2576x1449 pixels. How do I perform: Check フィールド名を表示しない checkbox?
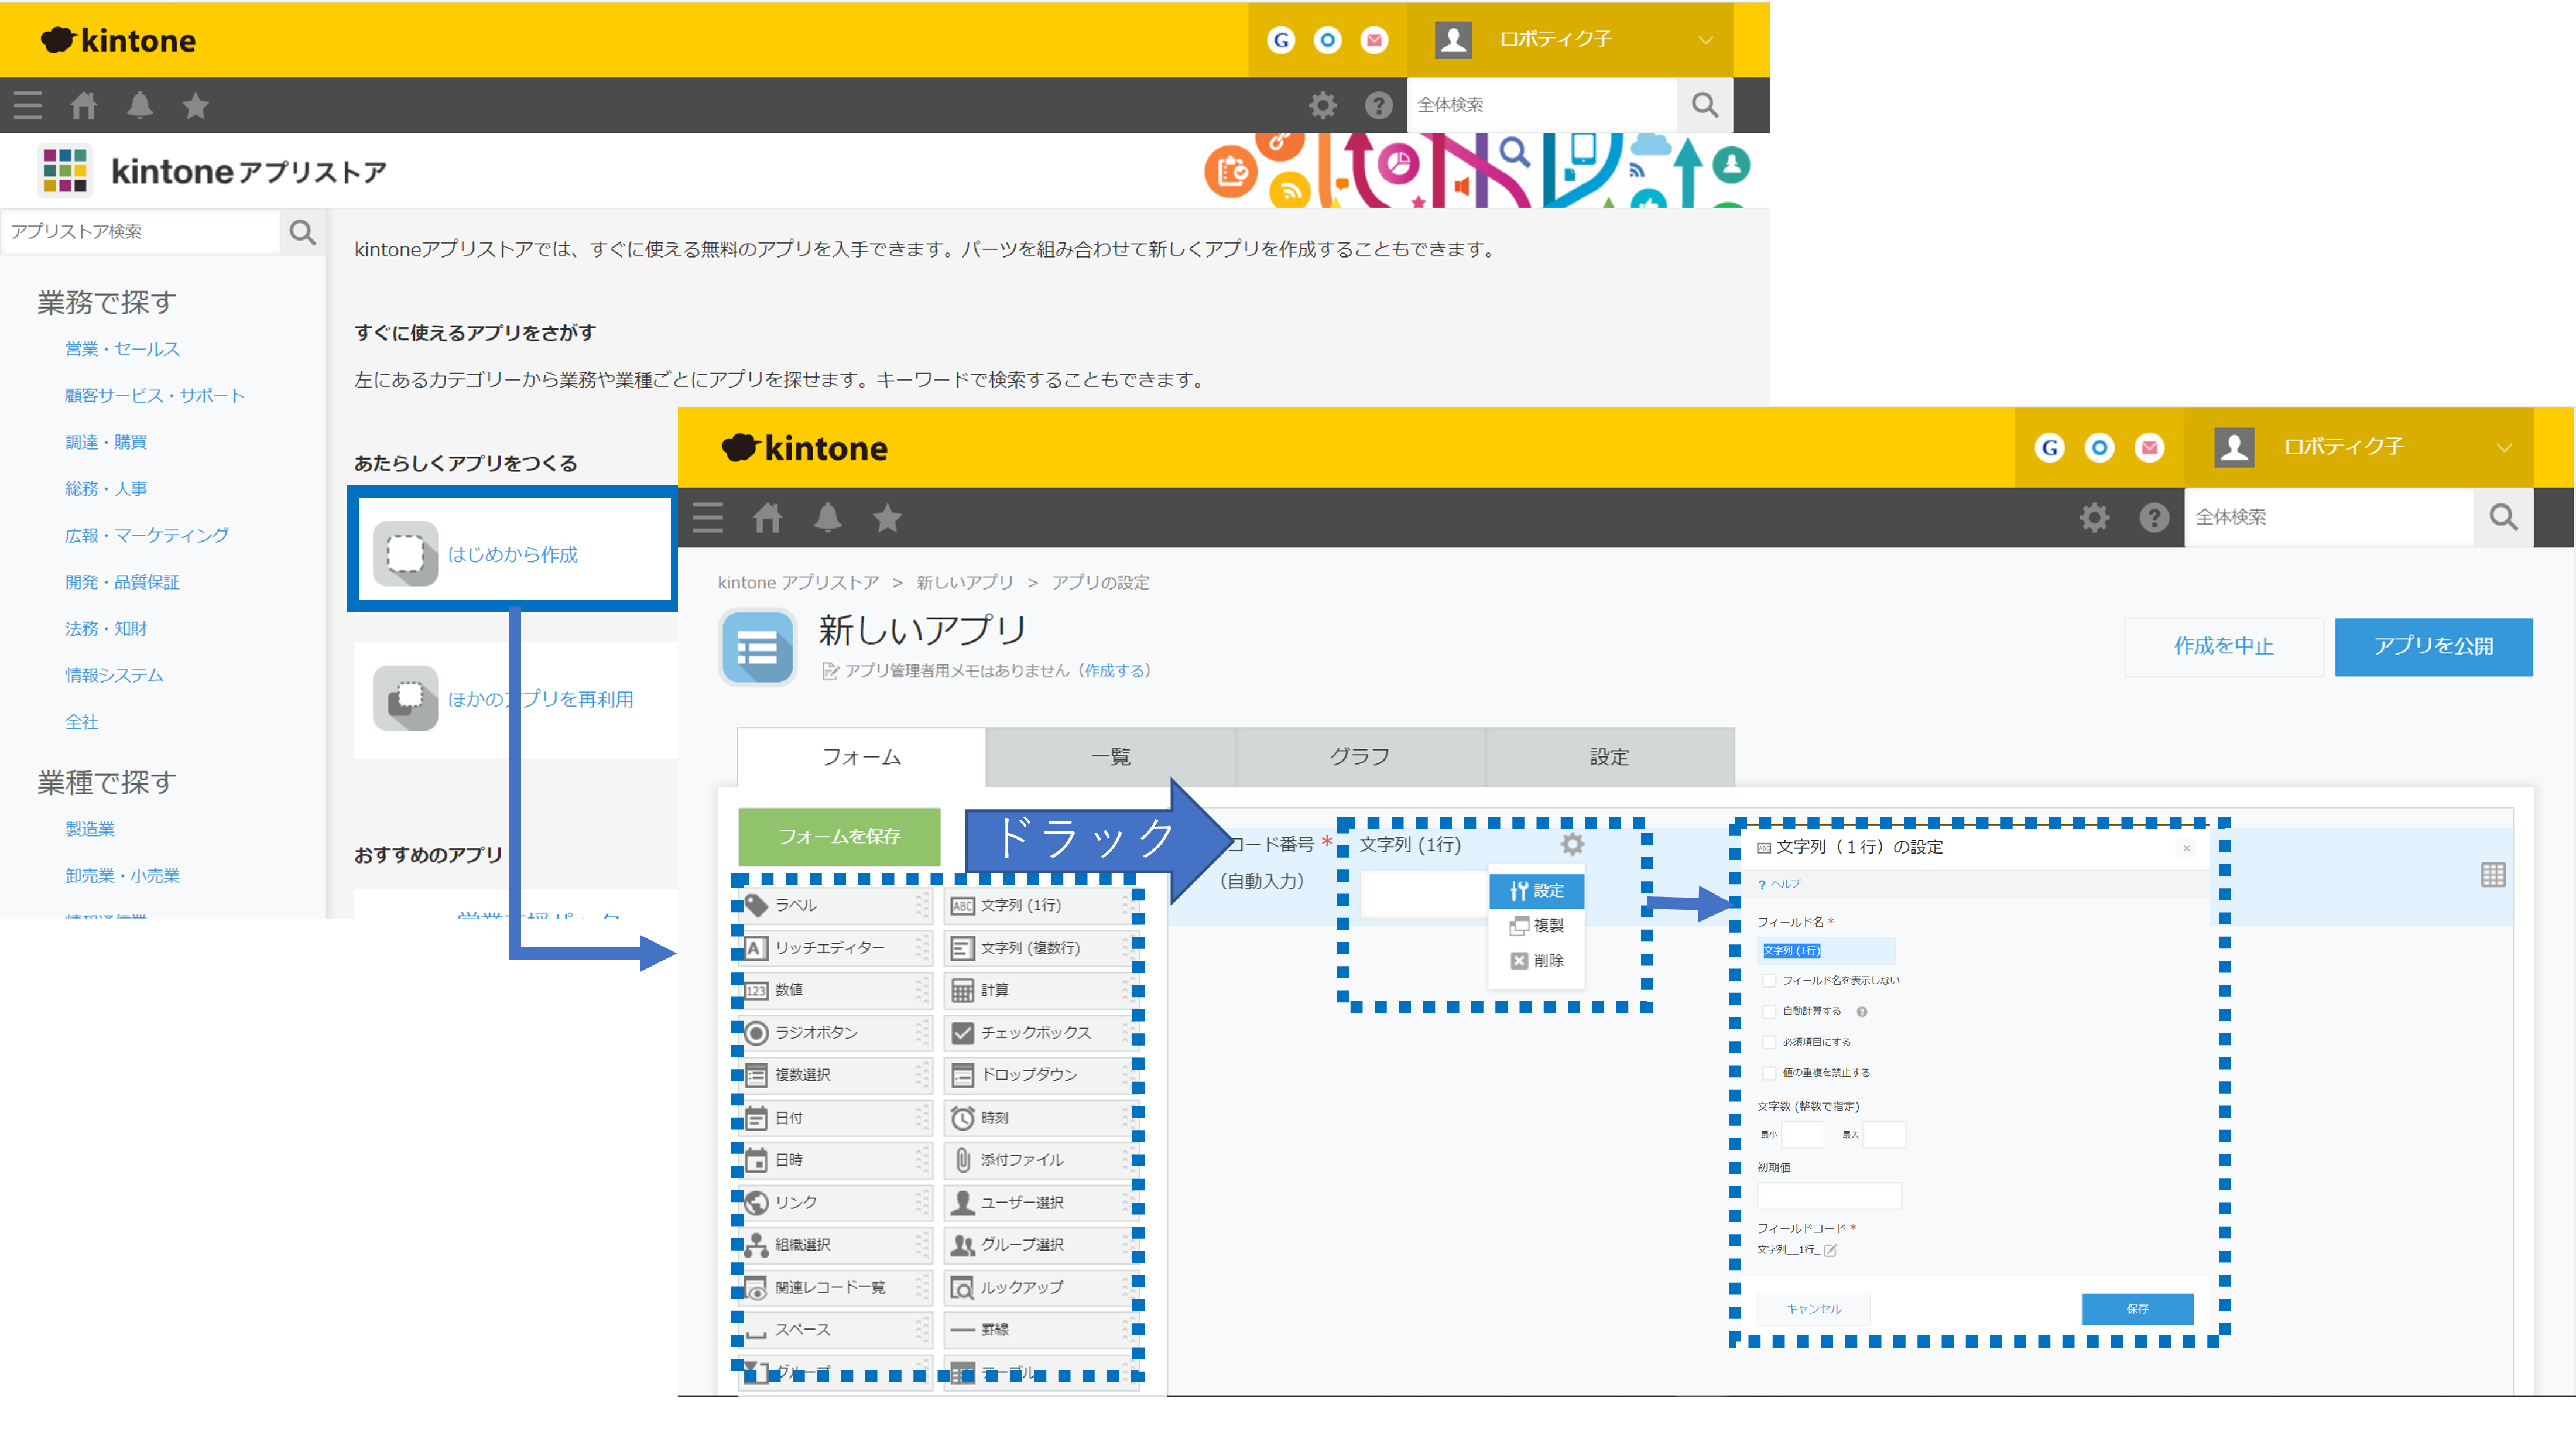click(1769, 981)
